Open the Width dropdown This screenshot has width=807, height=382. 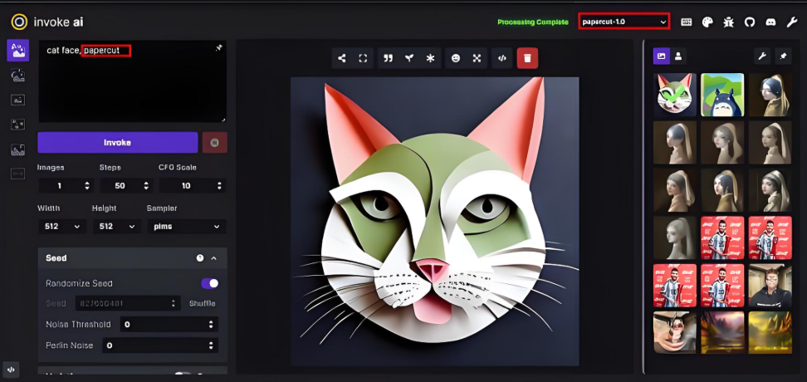click(x=61, y=226)
